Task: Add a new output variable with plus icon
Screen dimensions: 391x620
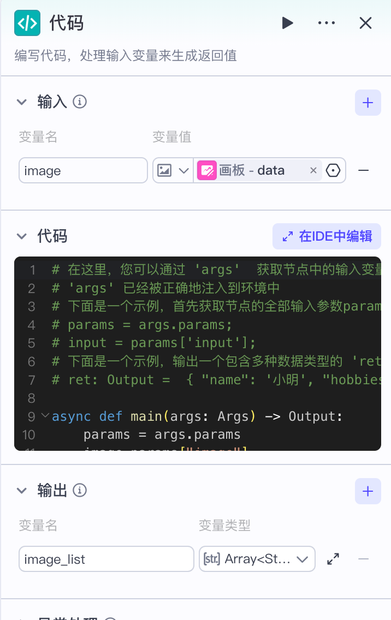Action: coord(368,491)
